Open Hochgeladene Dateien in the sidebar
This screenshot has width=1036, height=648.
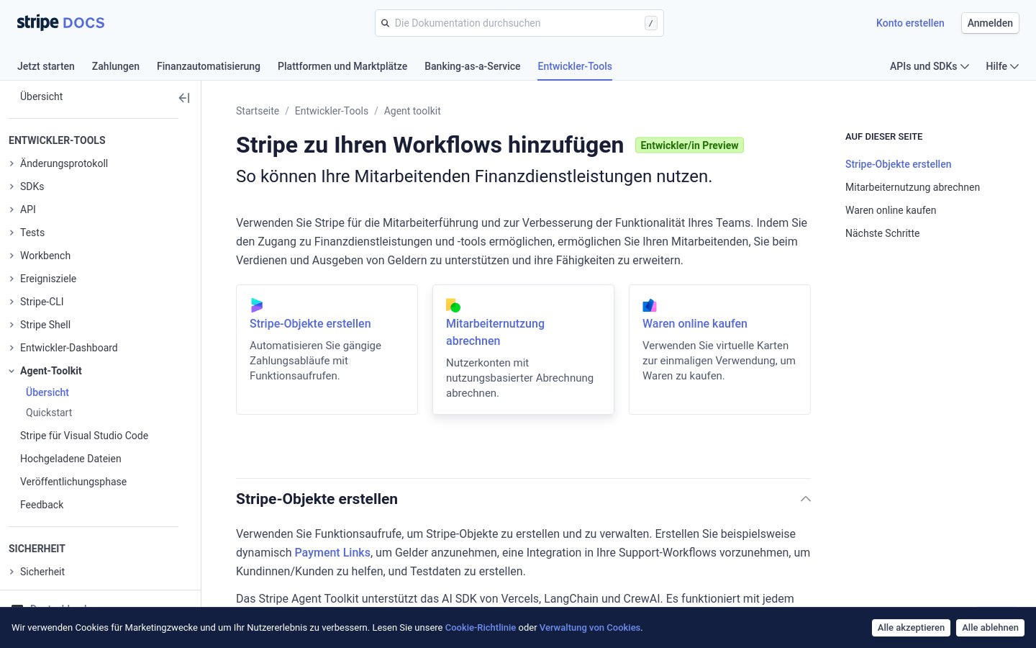click(x=71, y=459)
